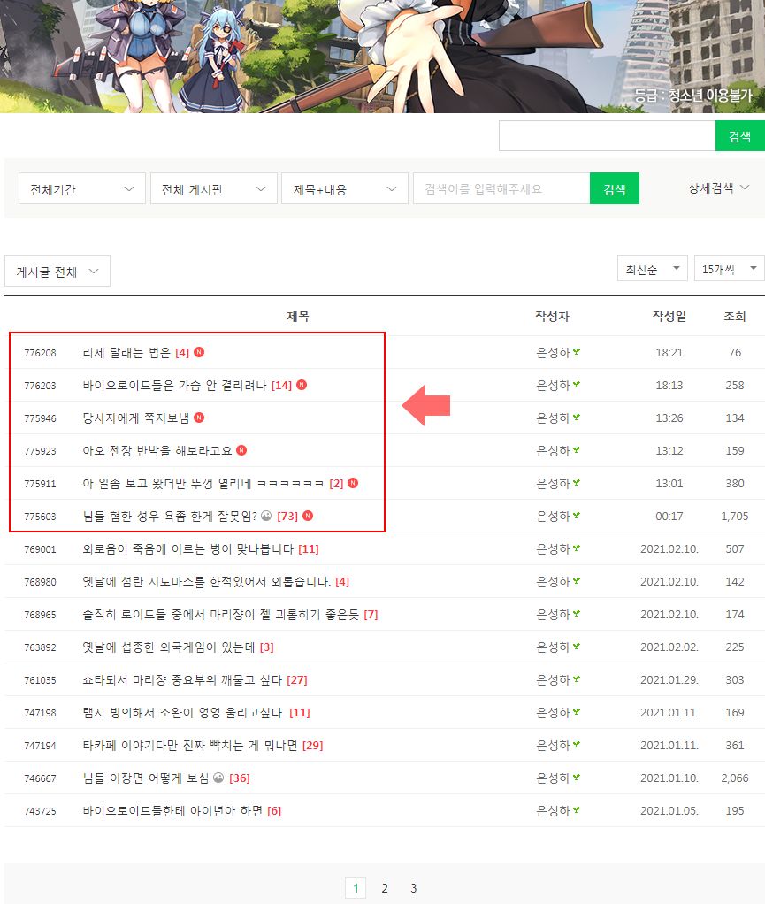765x904 pixels.
Task: Expand the 상세검색 advanced search panel
Action: click(x=718, y=188)
